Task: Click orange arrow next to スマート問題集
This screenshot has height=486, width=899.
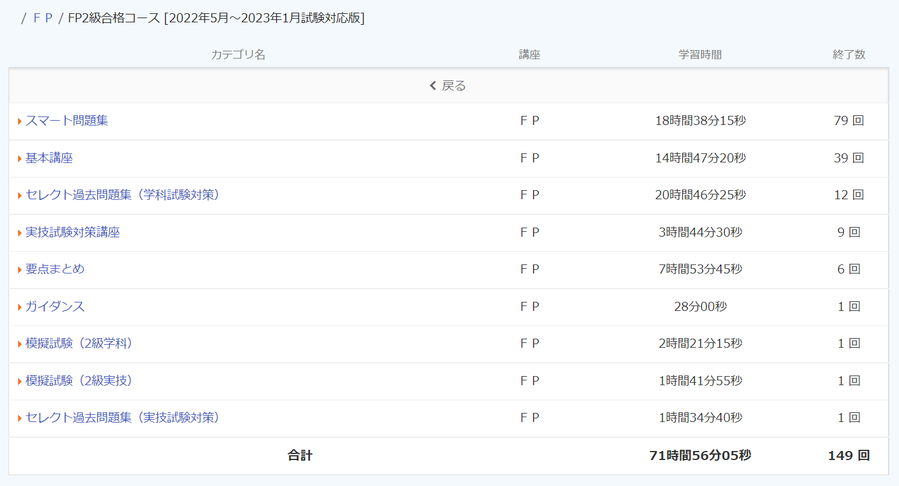Action: [20, 121]
